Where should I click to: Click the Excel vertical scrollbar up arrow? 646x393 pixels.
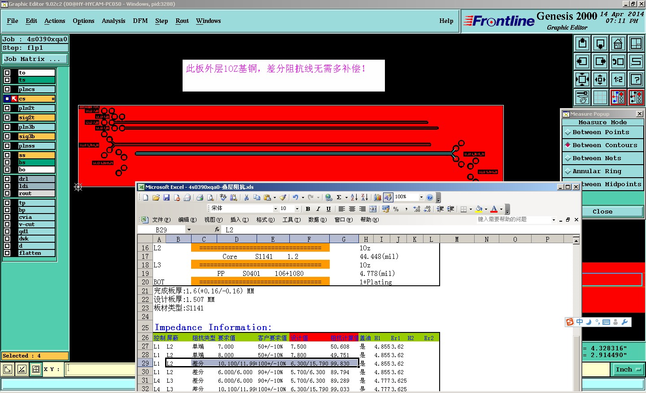(x=576, y=240)
